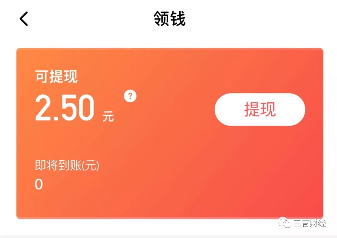The height and width of the screenshot is (238, 337).
Task: Click the 元 unit beside 2.50
Action: pos(108,116)
